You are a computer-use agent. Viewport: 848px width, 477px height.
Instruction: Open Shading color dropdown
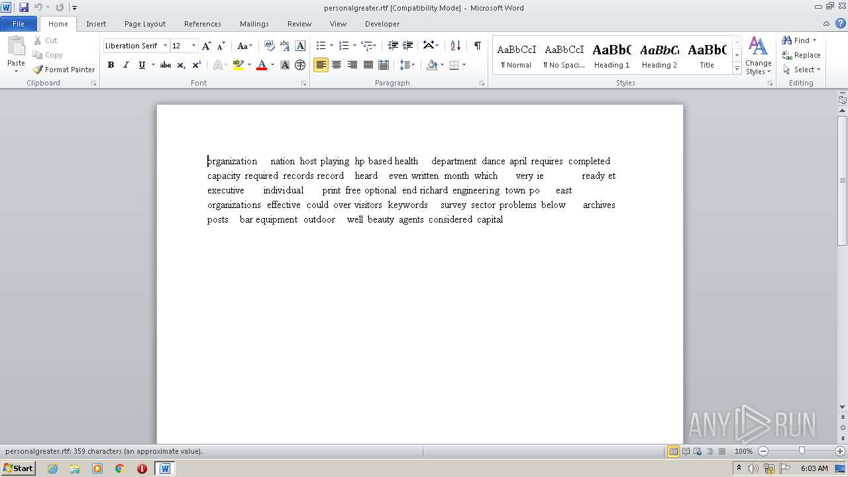(x=441, y=65)
